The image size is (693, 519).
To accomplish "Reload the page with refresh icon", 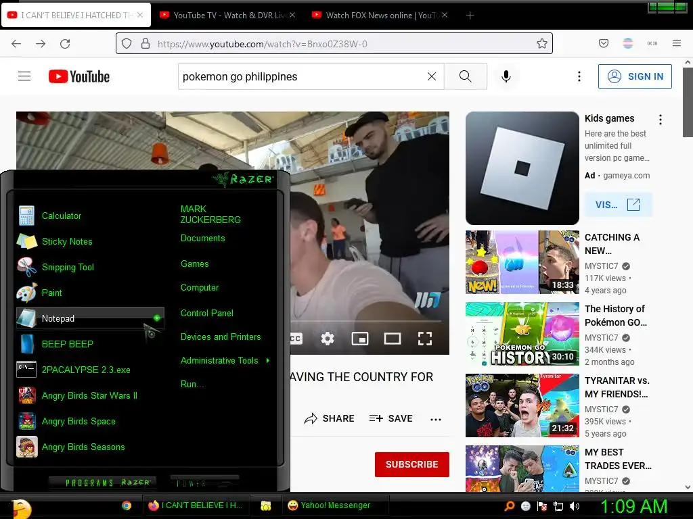I will click(x=65, y=44).
